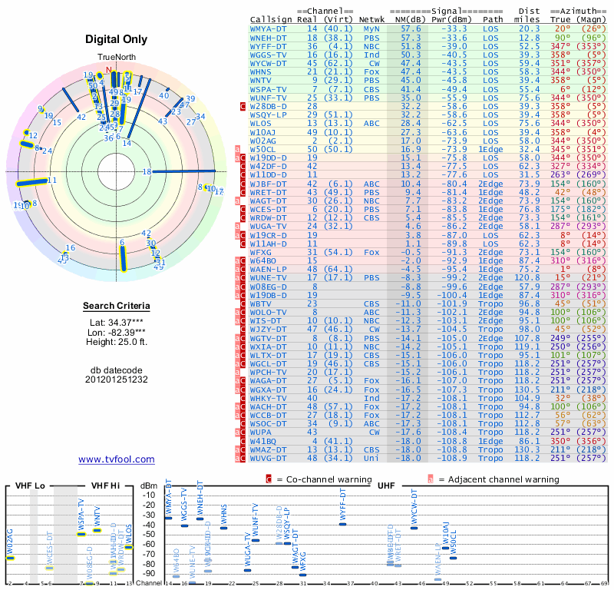
Task: Click the co-channel warning icon beside W28DB-D
Action: (x=243, y=106)
